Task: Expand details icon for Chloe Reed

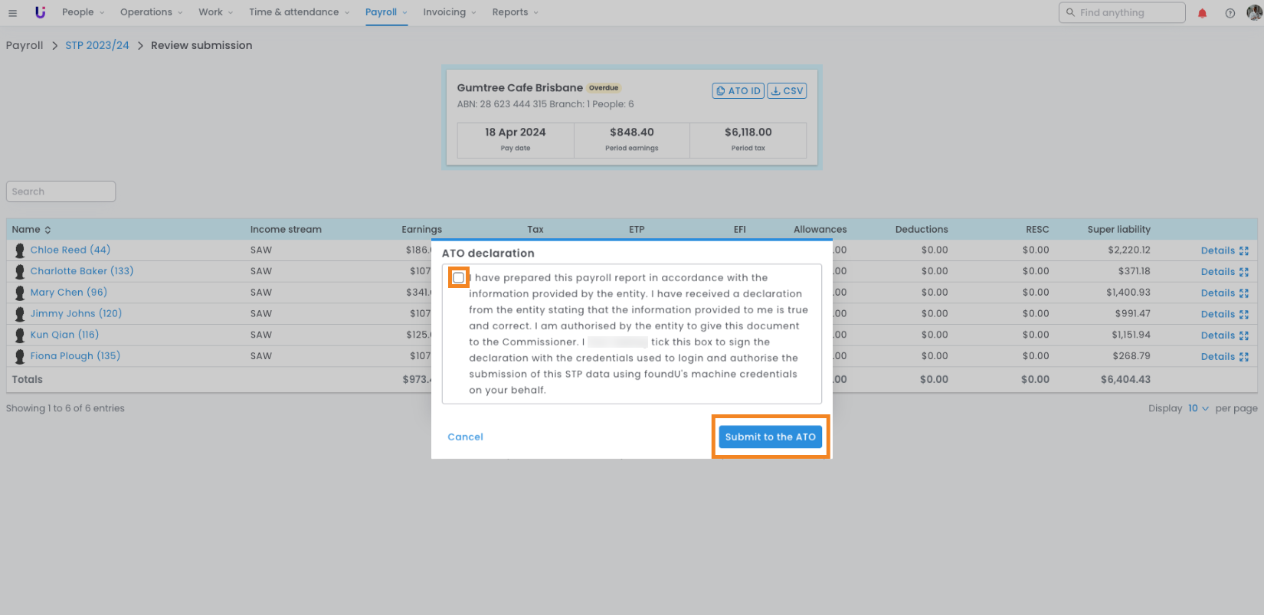Action: click(1243, 250)
